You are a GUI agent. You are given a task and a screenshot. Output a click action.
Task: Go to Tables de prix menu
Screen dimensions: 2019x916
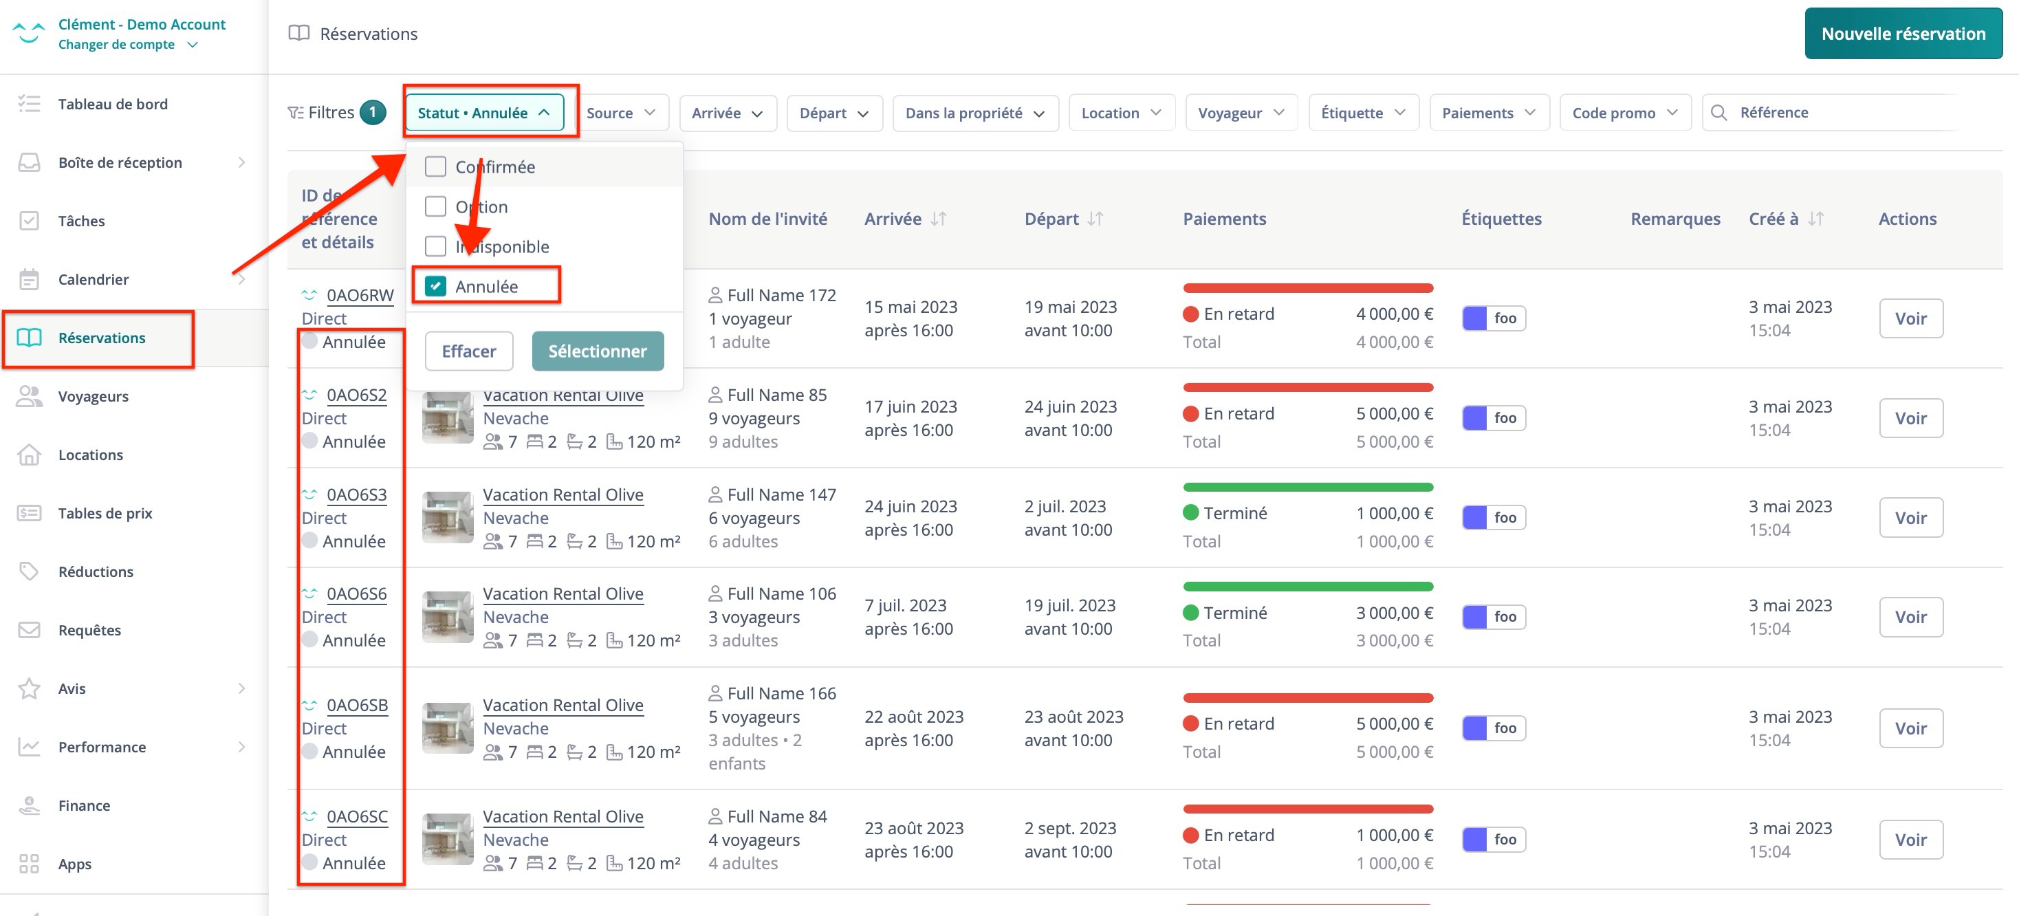tap(105, 513)
